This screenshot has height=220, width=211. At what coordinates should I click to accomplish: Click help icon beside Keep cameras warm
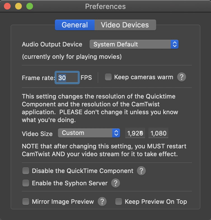pos(181,77)
